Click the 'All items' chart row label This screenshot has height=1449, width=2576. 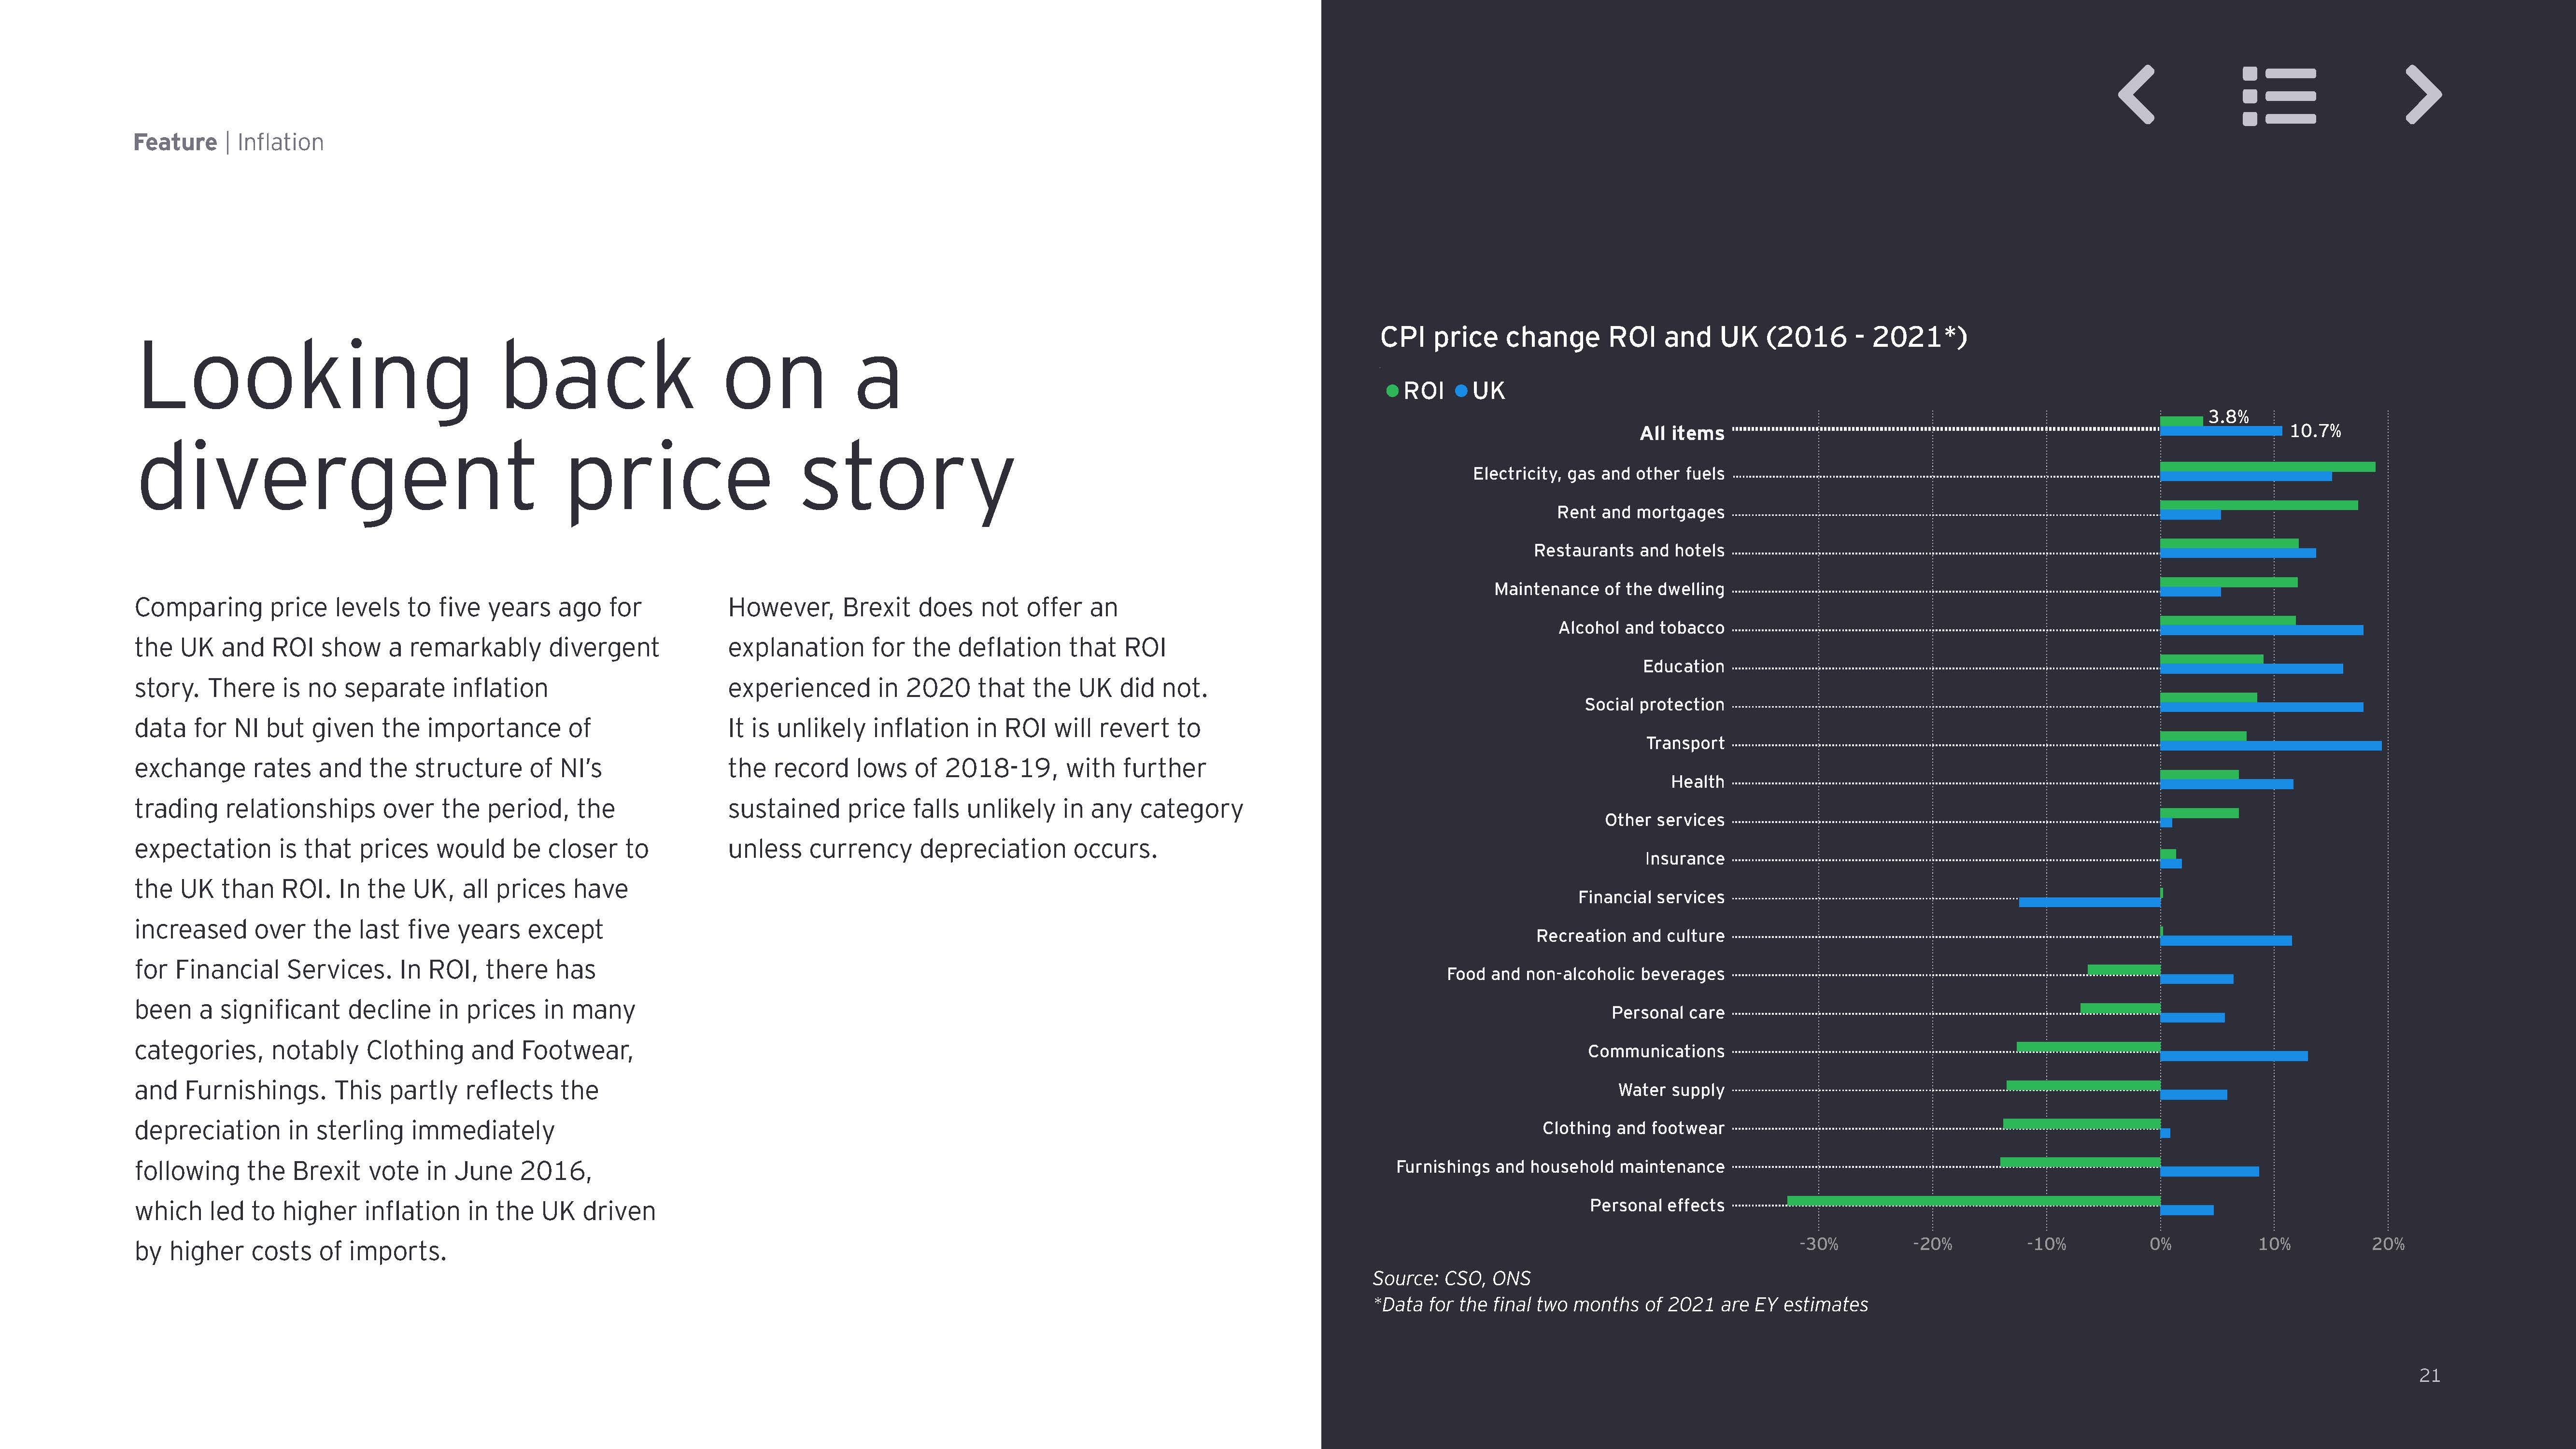[1681, 433]
